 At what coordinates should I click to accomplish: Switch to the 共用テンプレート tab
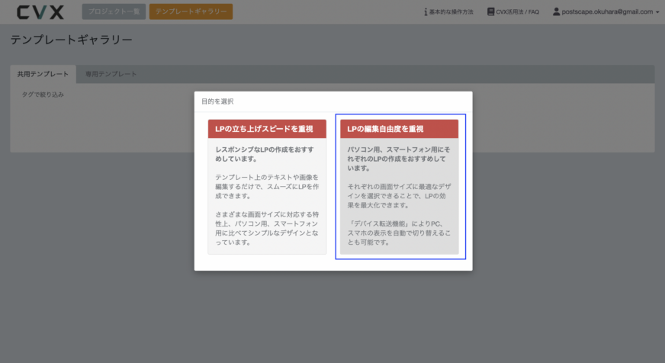(x=43, y=74)
